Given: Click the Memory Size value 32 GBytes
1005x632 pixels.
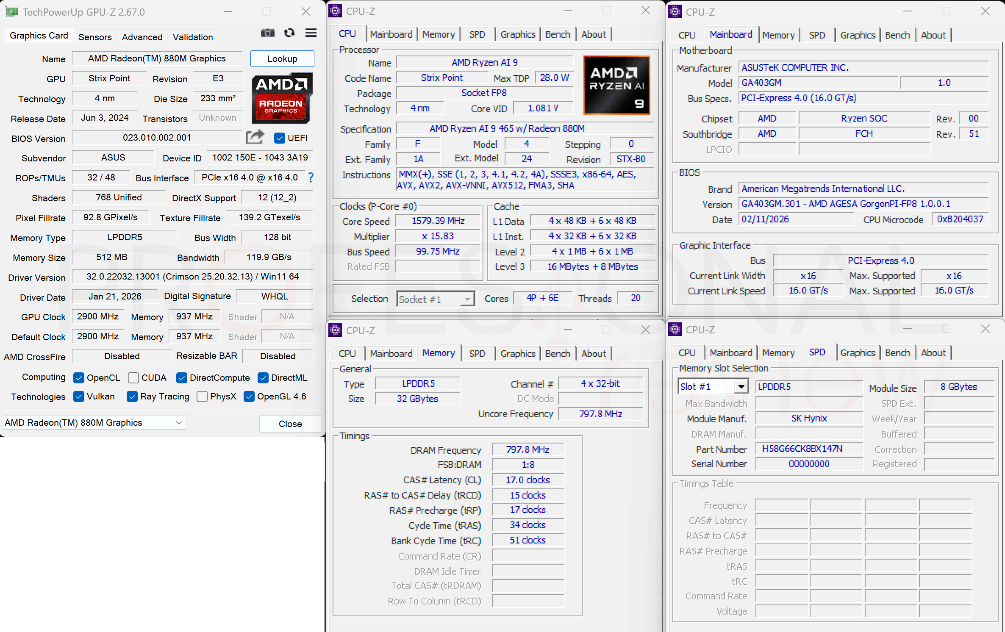Looking at the screenshot, I should [417, 399].
